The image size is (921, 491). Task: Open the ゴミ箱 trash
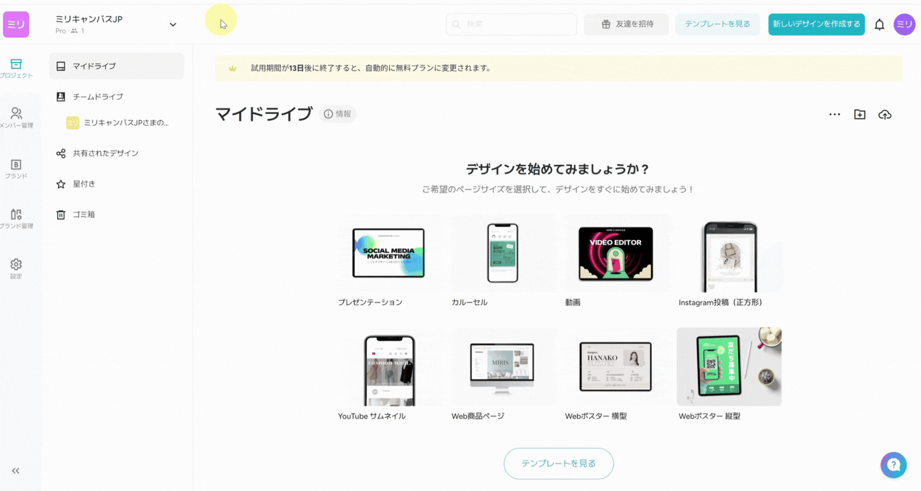click(83, 215)
